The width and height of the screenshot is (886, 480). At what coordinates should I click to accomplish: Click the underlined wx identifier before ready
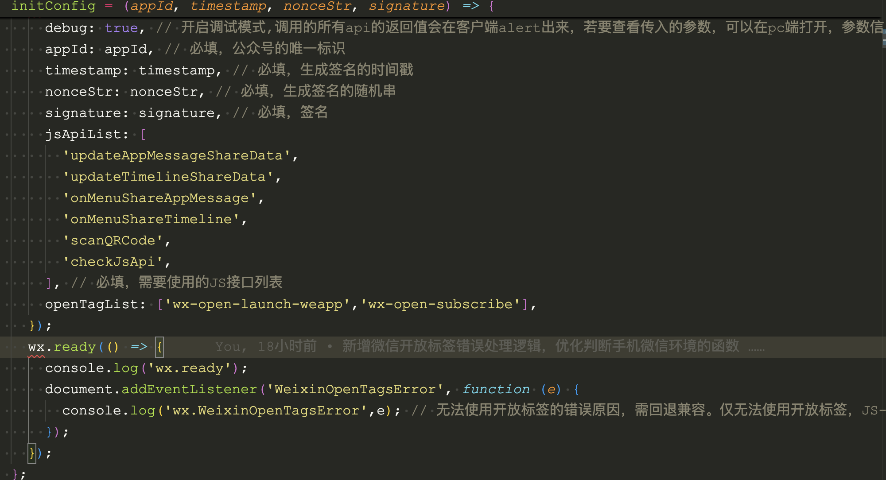click(36, 347)
